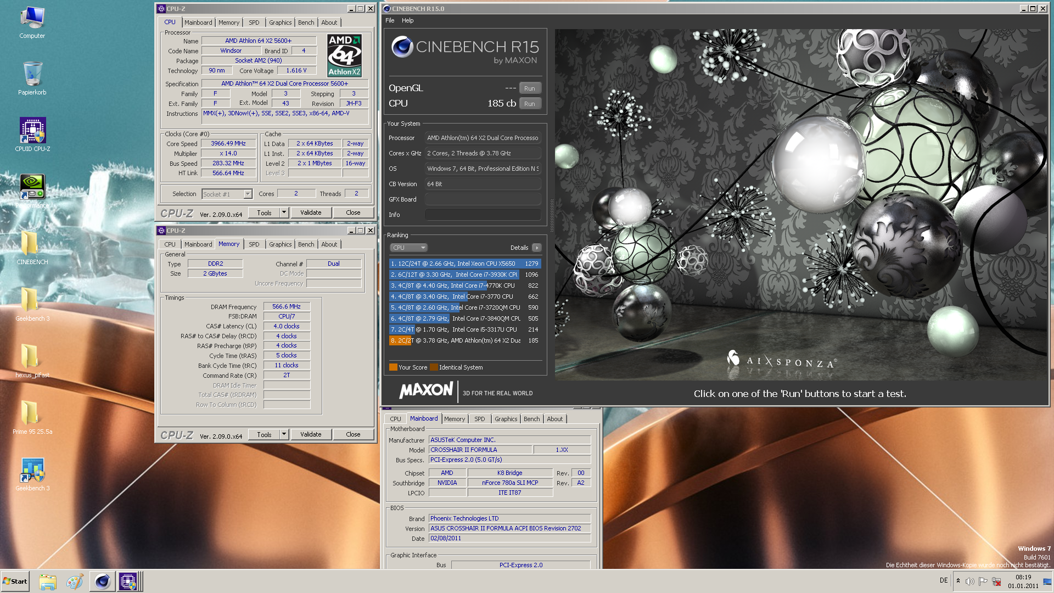Select the AMD Athlon 64 X2 ranking row
Image resolution: width=1054 pixels, height=593 pixels.
pos(465,340)
